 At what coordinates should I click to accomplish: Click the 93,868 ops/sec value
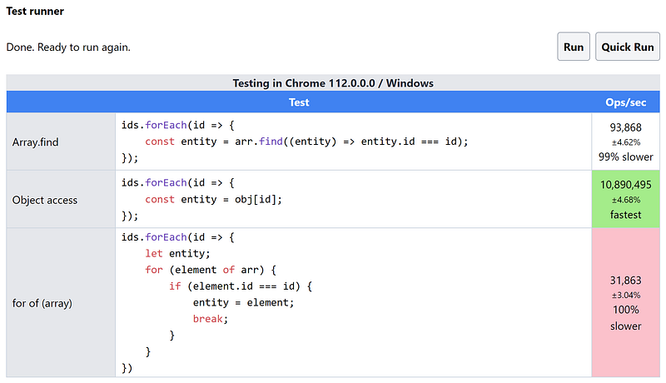(x=626, y=127)
